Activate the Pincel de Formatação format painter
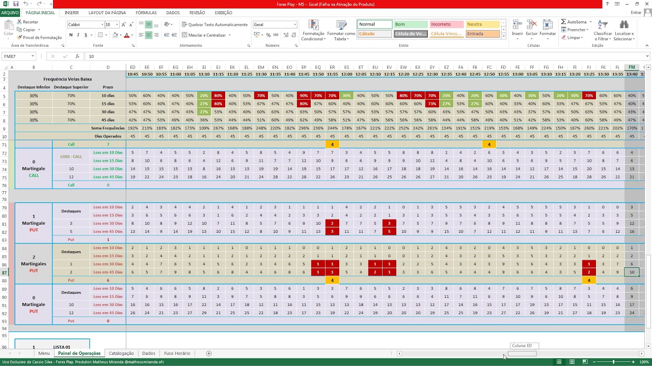 (39, 38)
